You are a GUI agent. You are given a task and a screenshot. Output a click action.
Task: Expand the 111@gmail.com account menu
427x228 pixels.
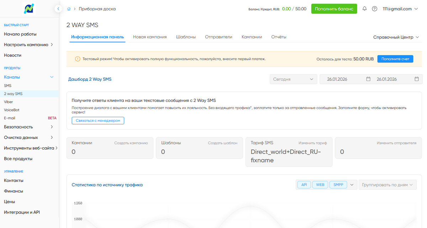coord(400,9)
